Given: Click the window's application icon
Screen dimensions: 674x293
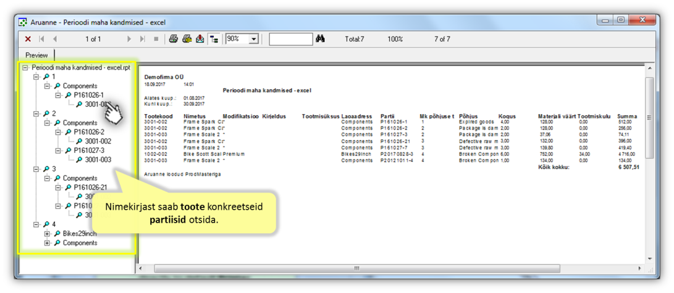Looking at the screenshot, I should 24,22.
